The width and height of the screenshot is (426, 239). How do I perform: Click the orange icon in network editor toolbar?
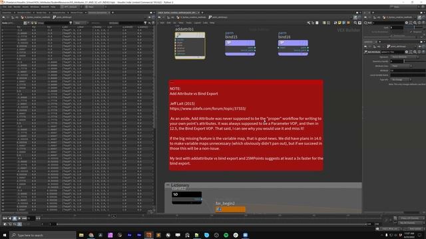(348, 23)
